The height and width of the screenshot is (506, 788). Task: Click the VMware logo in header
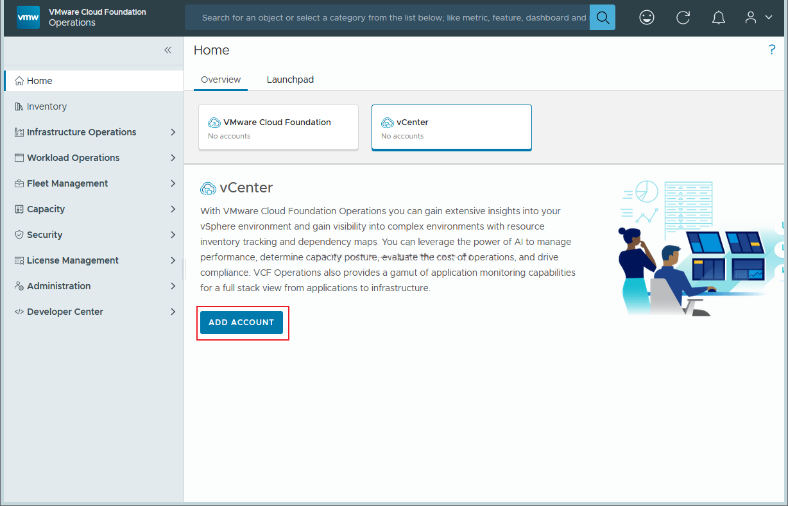[28, 17]
